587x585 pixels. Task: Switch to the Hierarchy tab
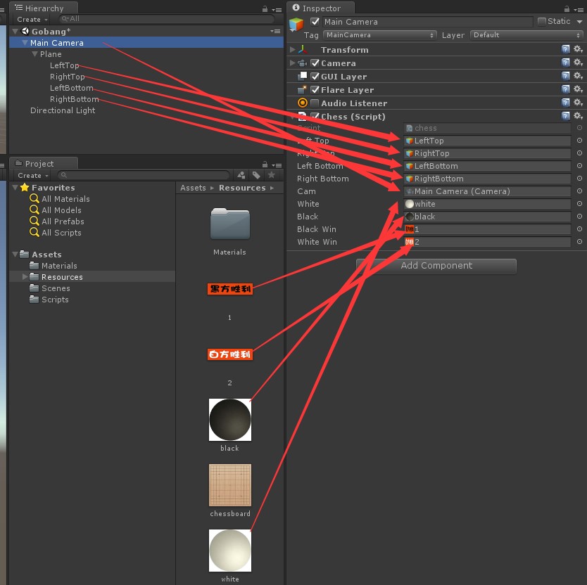[44, 8]
